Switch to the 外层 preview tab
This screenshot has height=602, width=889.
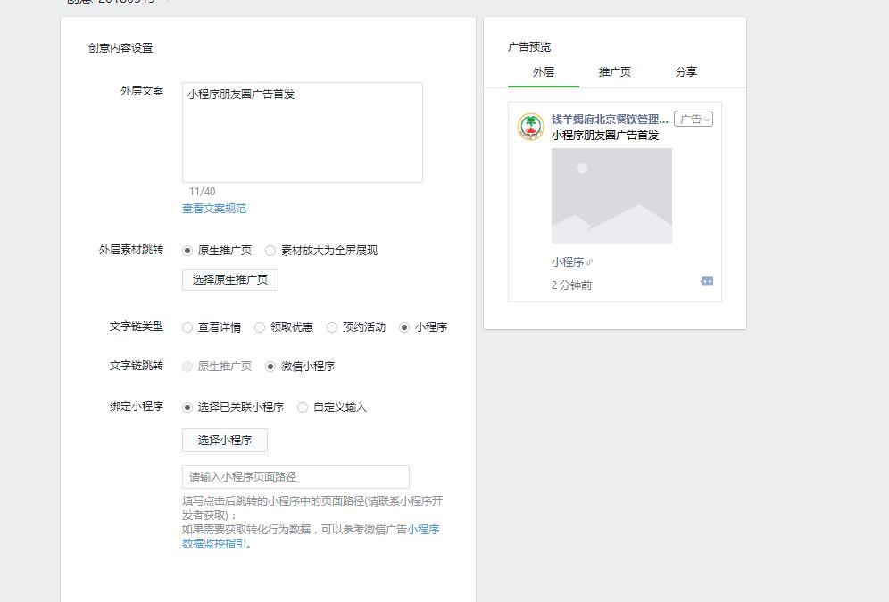544,72
